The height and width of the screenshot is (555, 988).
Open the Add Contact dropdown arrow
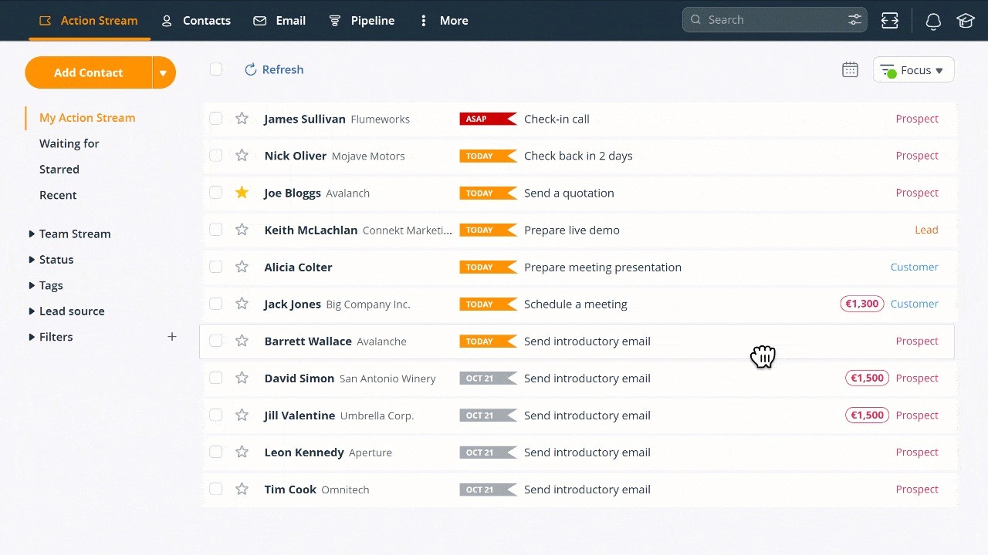164,72
